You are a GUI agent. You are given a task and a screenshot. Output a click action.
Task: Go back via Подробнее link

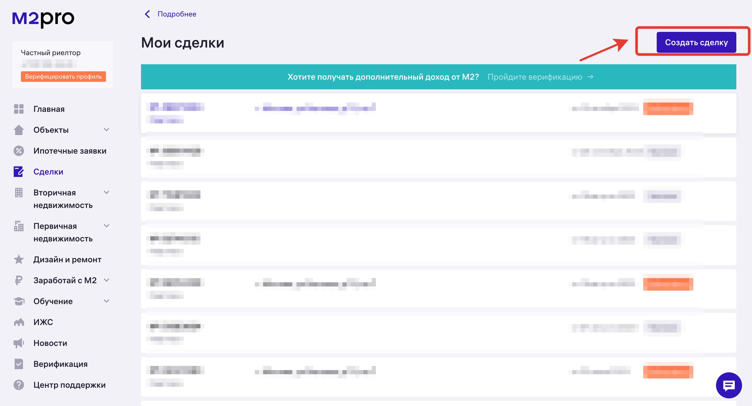[x=177, y=14]
